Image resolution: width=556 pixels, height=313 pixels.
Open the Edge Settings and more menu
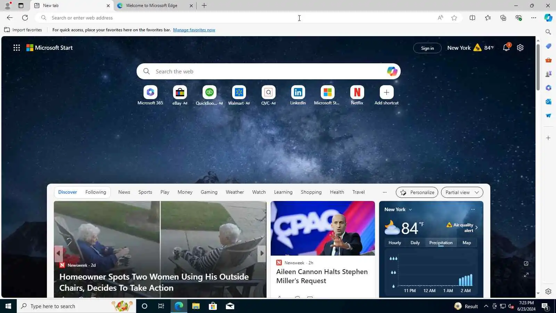click(534, 18)
